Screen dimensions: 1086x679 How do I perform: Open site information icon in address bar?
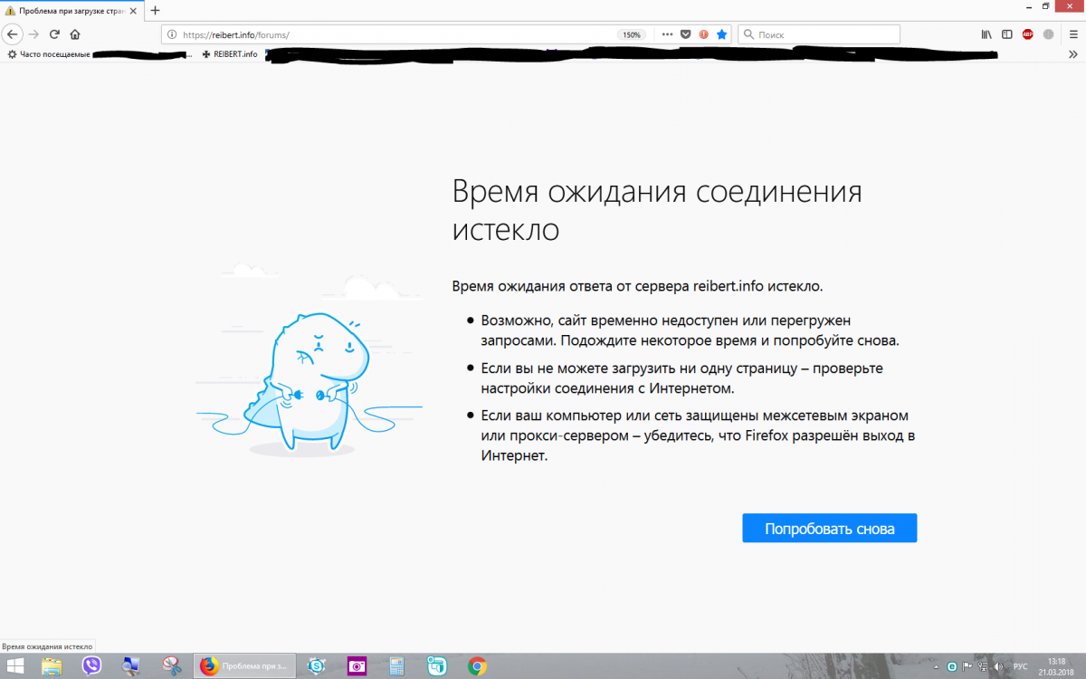pos(172,34)
